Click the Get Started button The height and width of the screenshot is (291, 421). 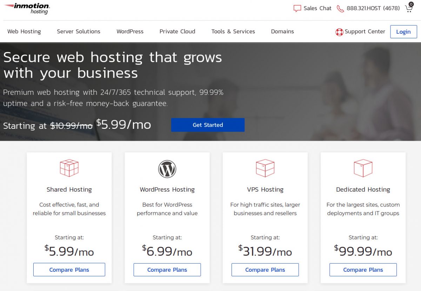coord(208,125)
